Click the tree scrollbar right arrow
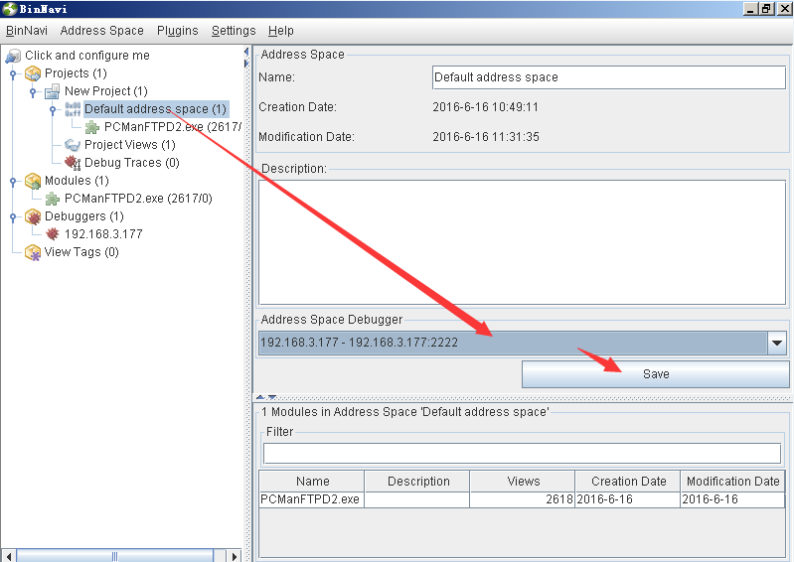This screenshot has width=794, height=562. 234,556
